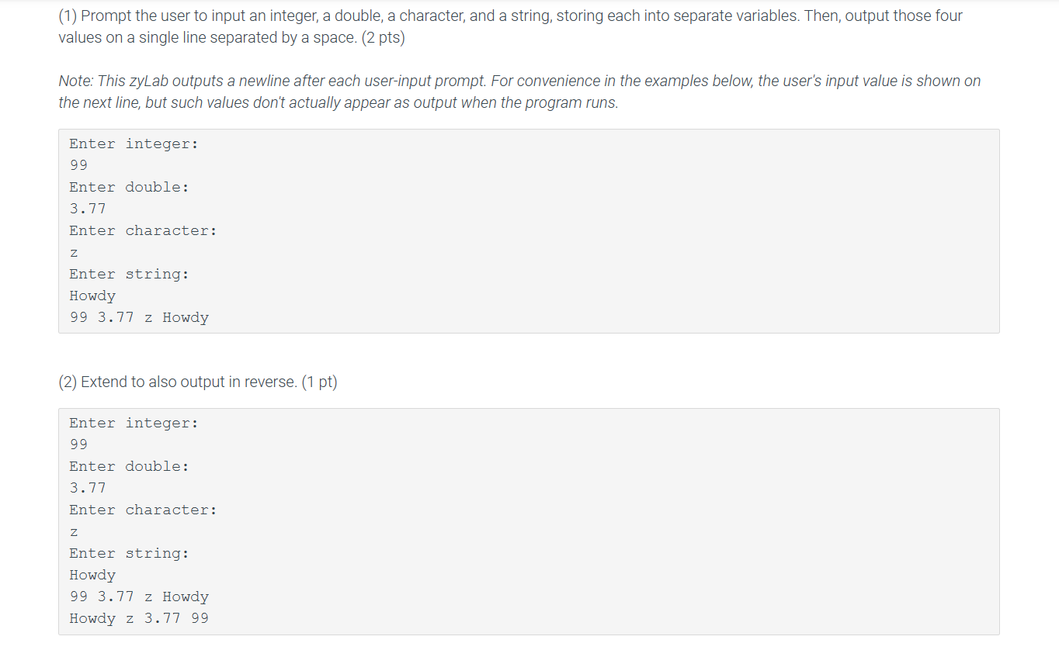Click "Enter string:" in second example block
The height and width of the screenshot is (657, 1059).
point(129,553)
